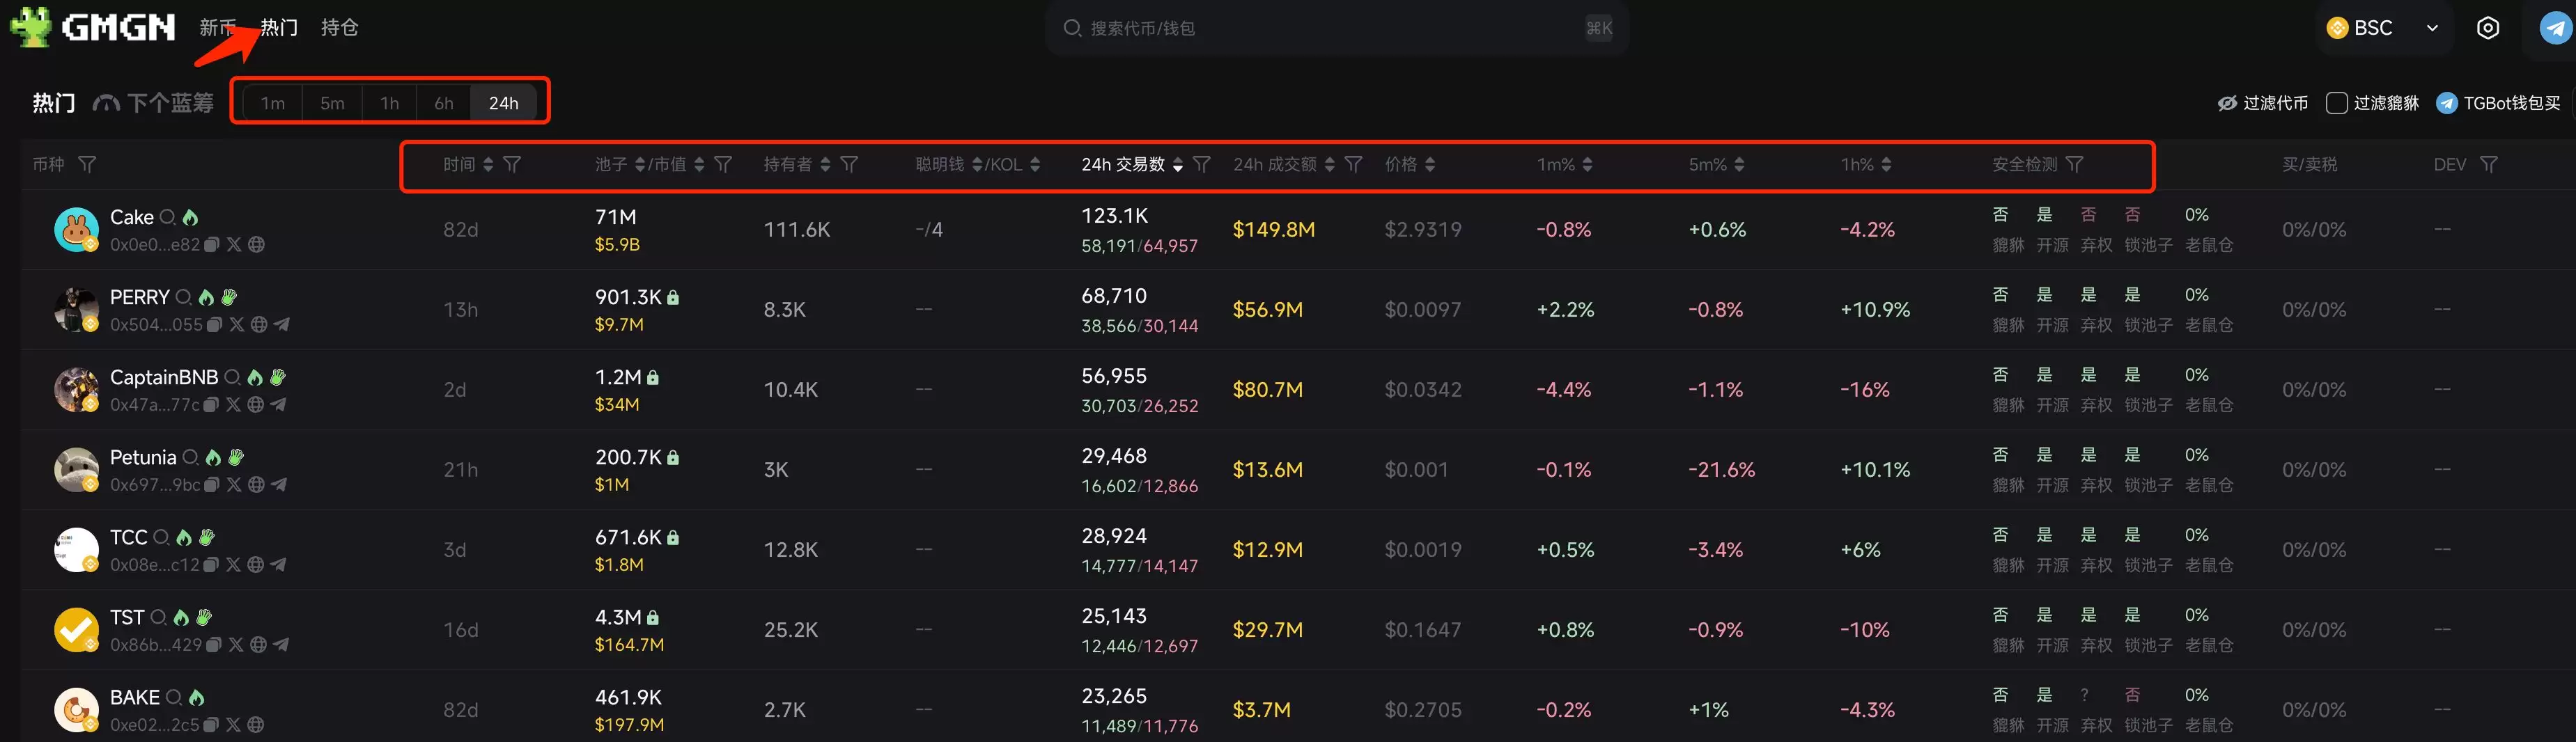This screenshot has width=2576, height=742.
Task: Select the 24h timeframe toggle
Action: pos(504,102)
